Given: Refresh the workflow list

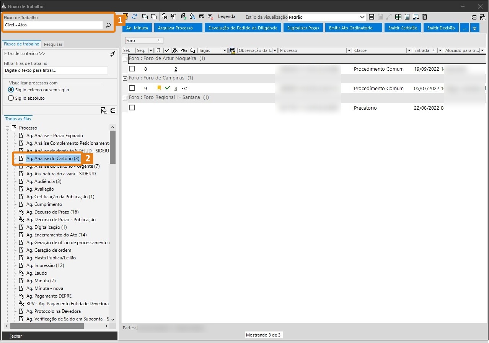Looking at the screenshot, I should click(x=134, y=17).
